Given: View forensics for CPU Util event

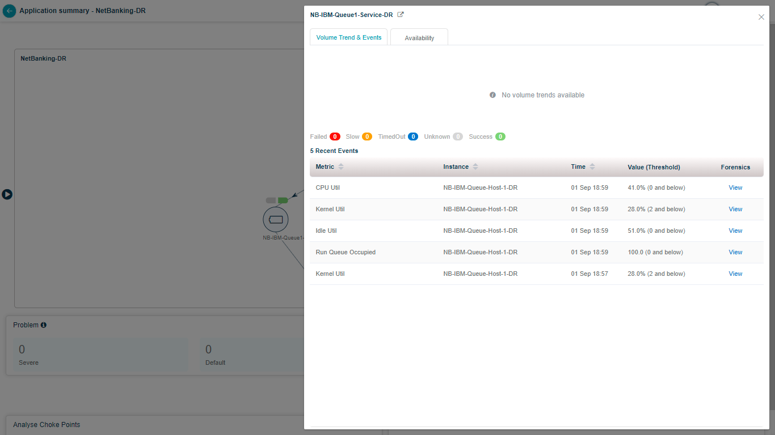Looking at the screenshot, I should pyautogui.click(x=735, y=187).
